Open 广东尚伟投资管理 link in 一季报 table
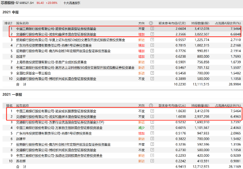The image size is (243, 169). coord(54,133)
